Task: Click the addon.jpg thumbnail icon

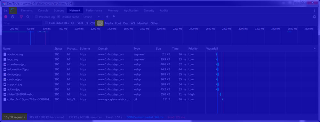Action: (5, 89)
